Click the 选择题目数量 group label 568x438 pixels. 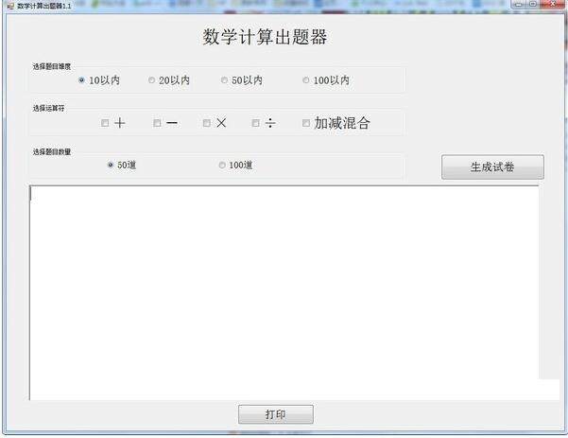click(52, 151)
